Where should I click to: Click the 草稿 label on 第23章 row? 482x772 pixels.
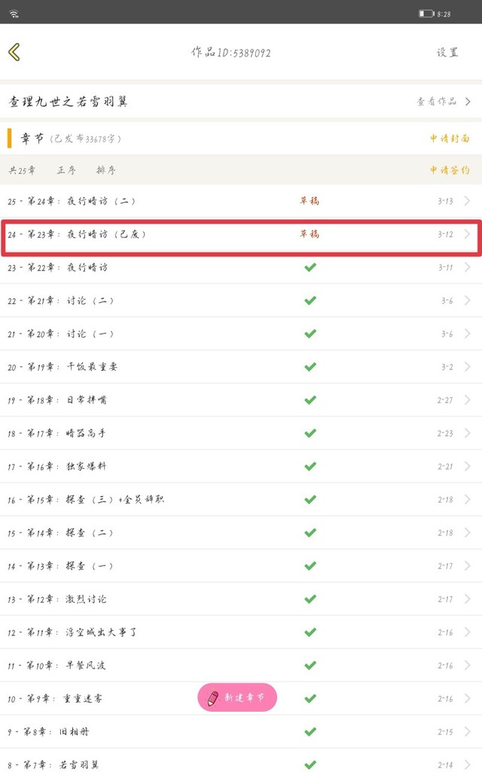point(310,234)
